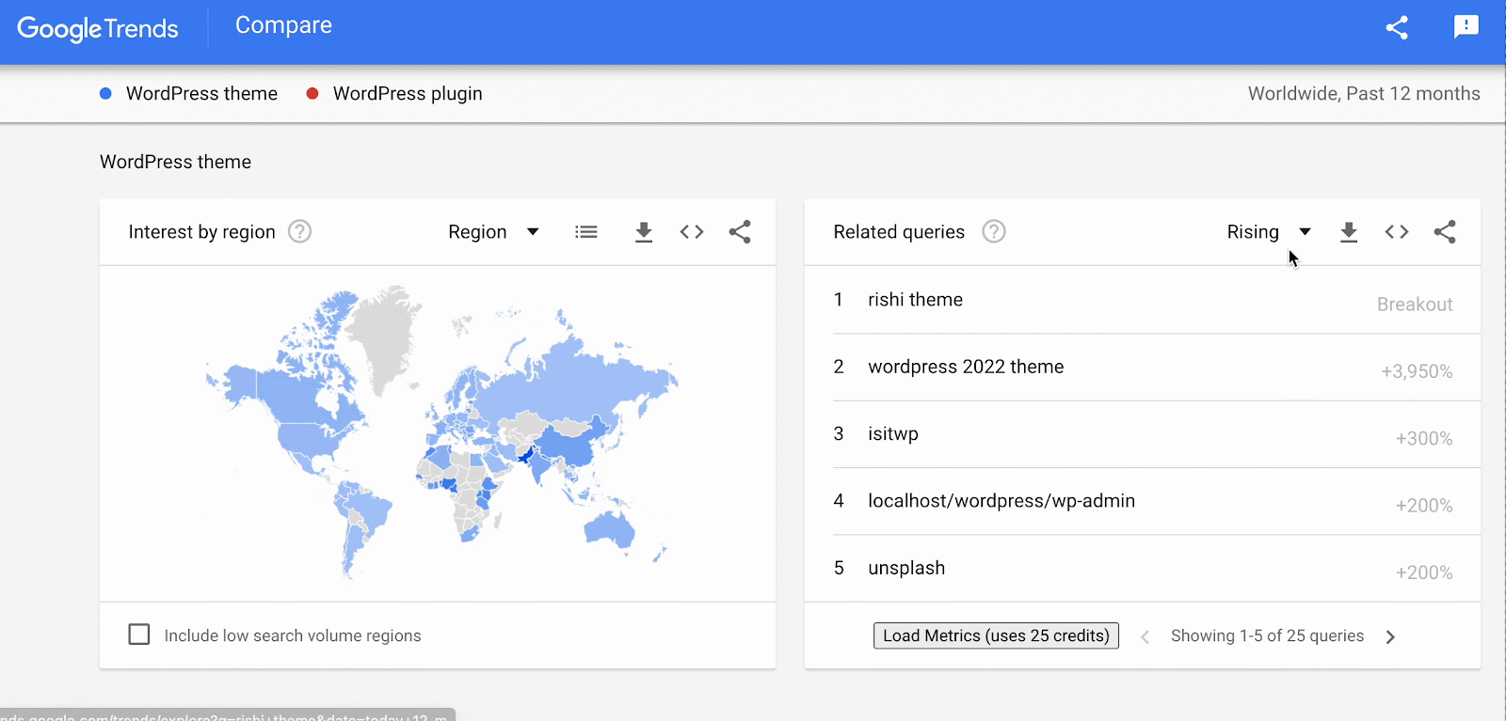Open the feedback icon in the header
The image size is (1506, 721).
(x=1466, y=27)
